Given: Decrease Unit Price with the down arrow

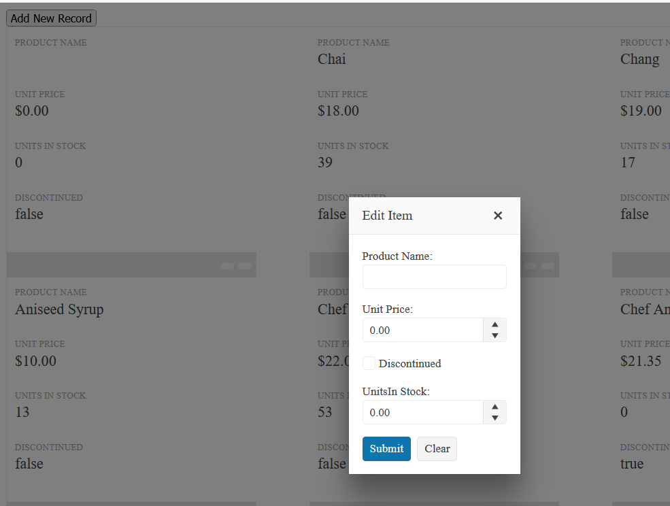Looking at the screenshot, I should pyautogui.click(x=495, y=335).
